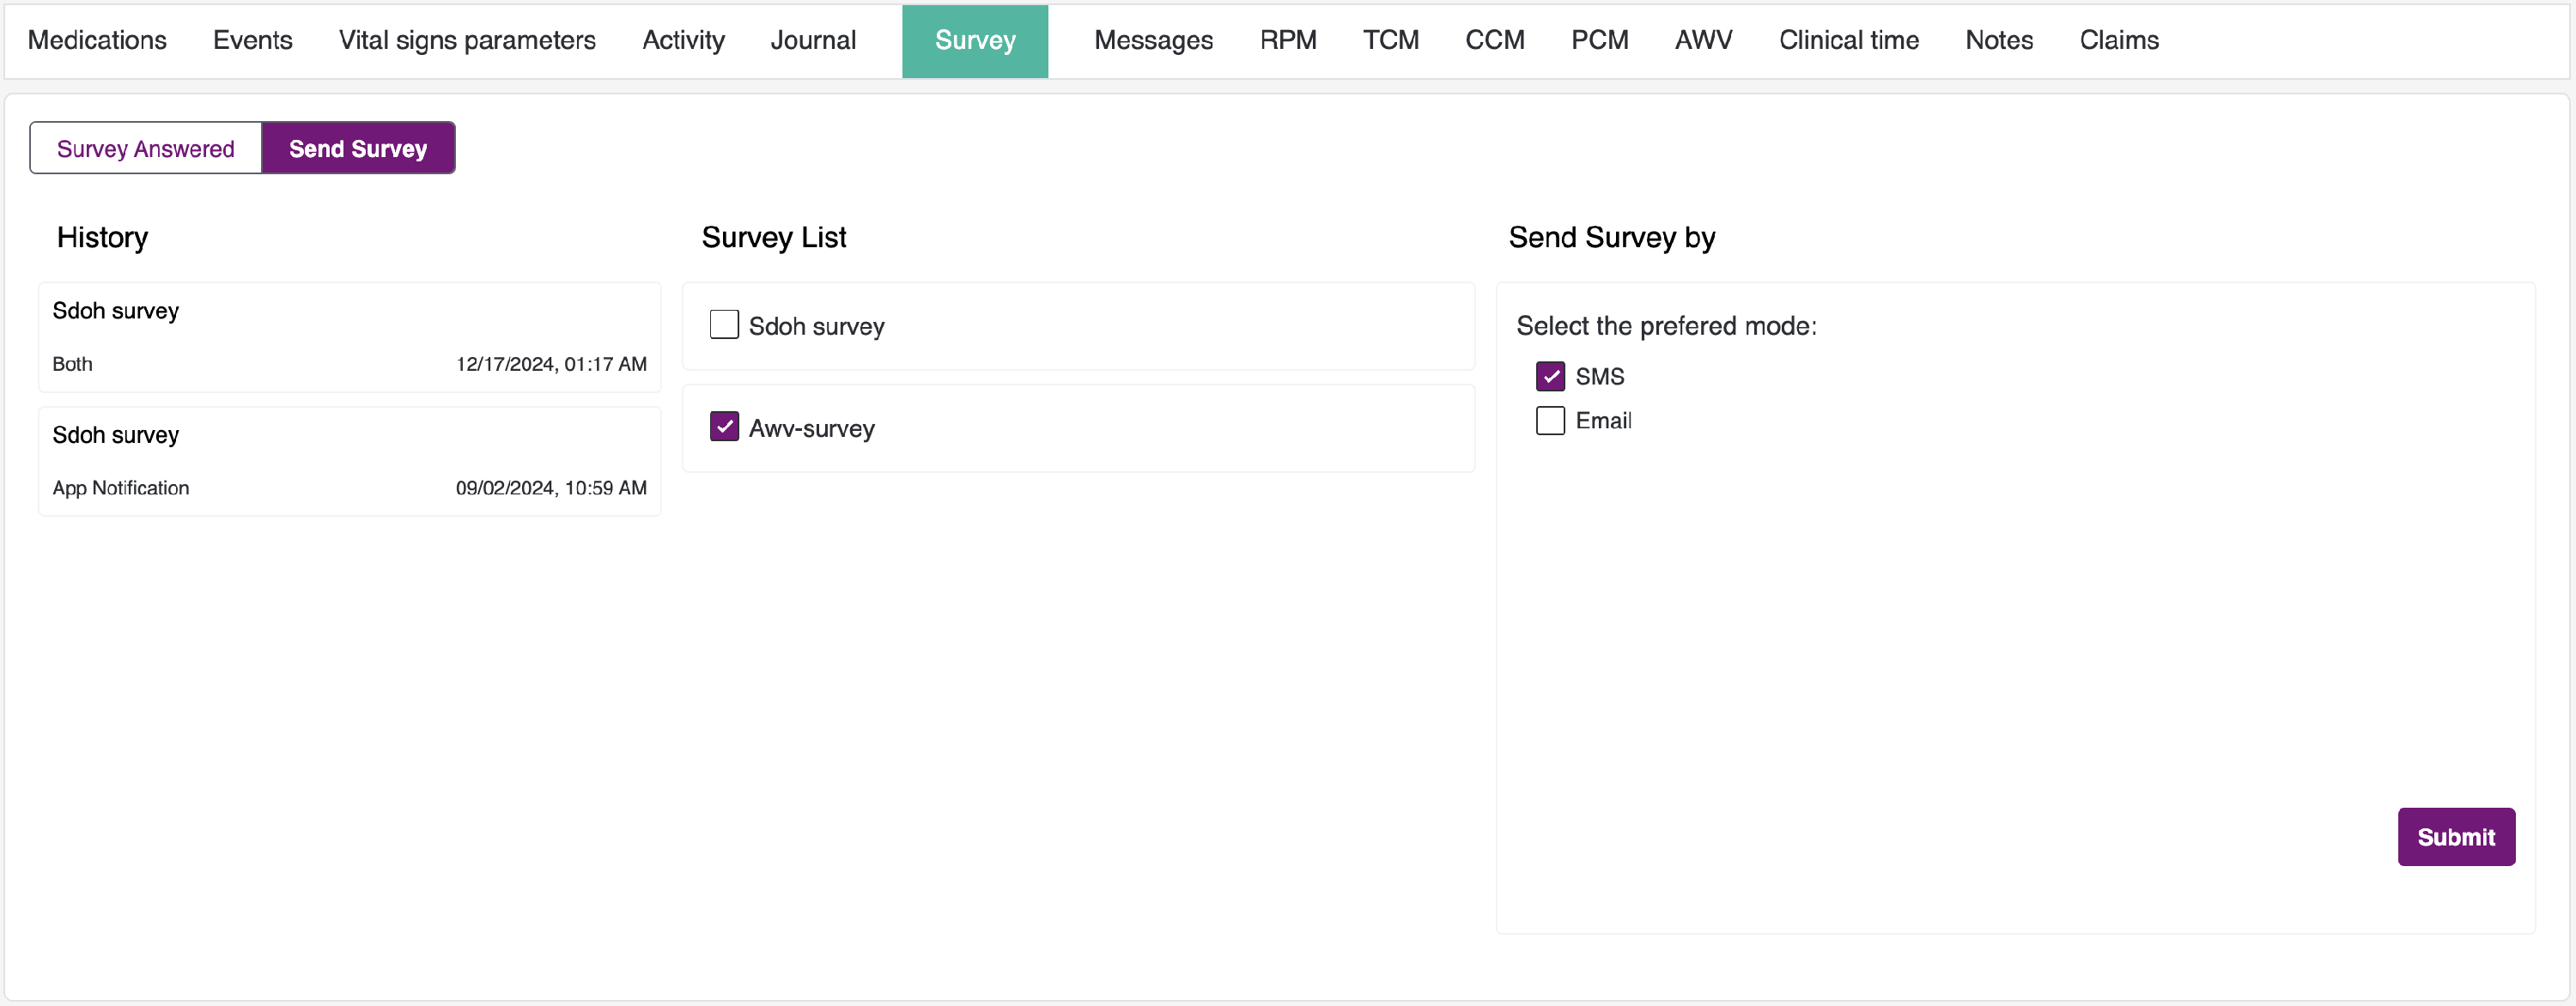Click the App Notification history entry
This screenshot has width=2576, height=1006.
pyautogui.click(x=349, y=461)
